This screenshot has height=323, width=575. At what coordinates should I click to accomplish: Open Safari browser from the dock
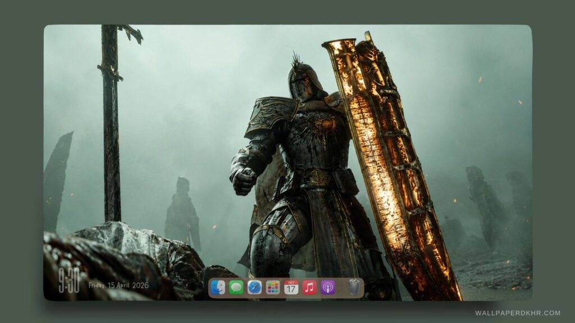(254, 288)
